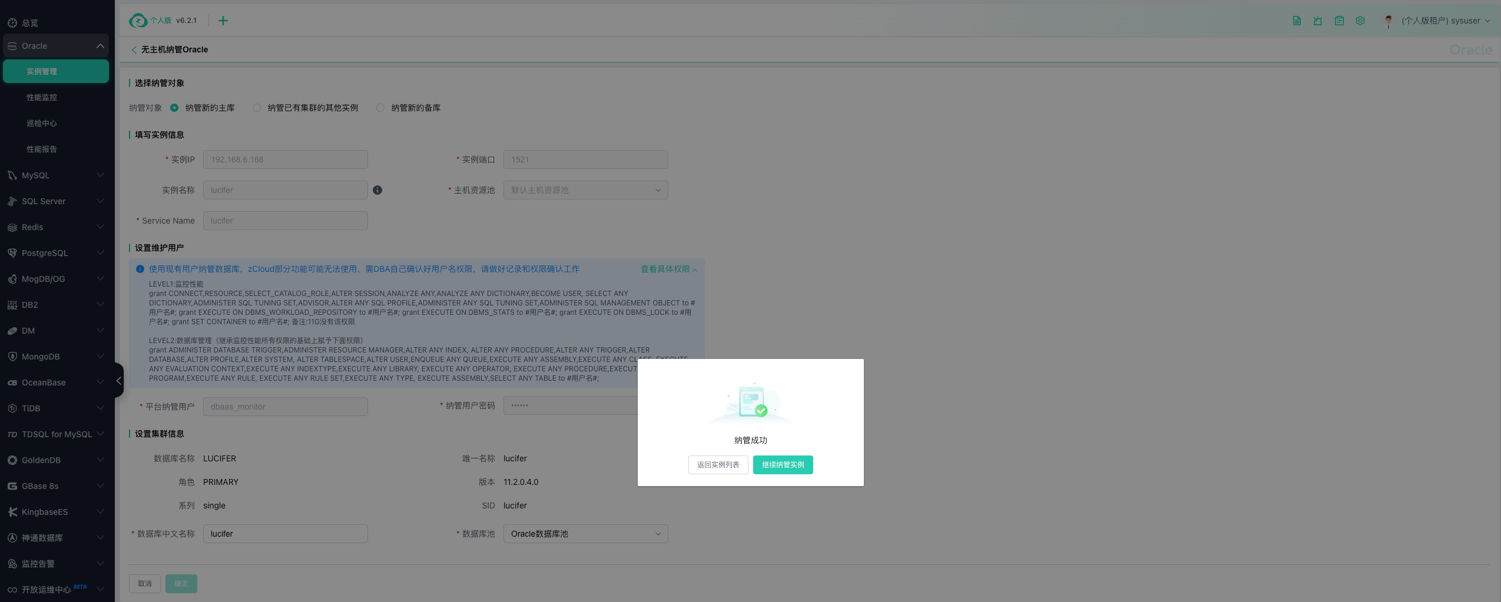This screenshot has height=602, width=1501.
Task: Click the 取消 cancel button
Action: coord(145,584)
